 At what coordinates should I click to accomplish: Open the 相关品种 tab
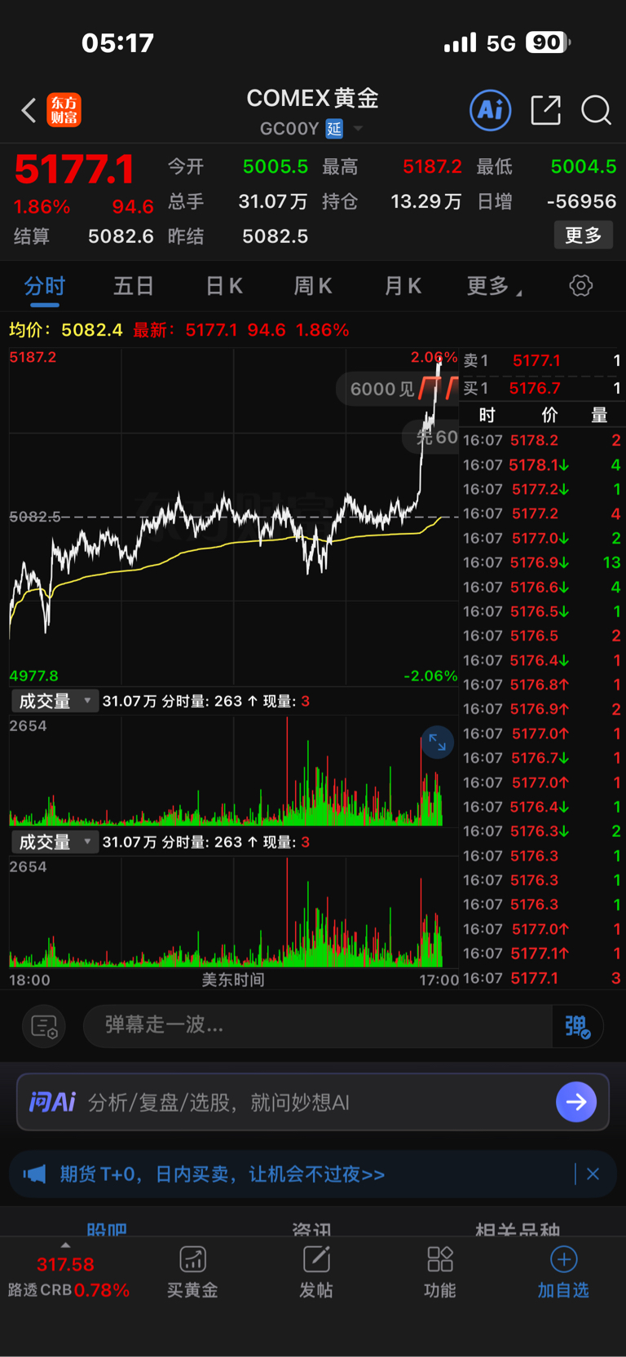click(518, 1229)
